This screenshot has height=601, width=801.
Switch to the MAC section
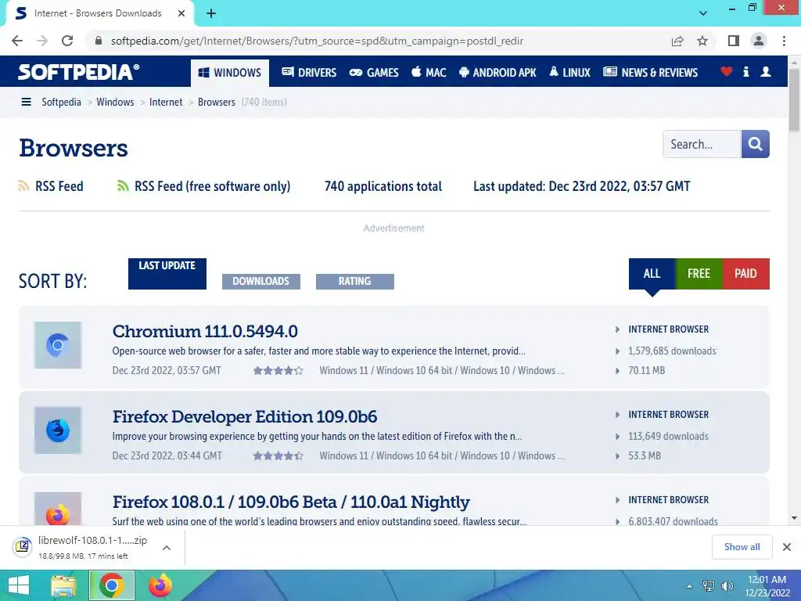[x=429, y=73]
